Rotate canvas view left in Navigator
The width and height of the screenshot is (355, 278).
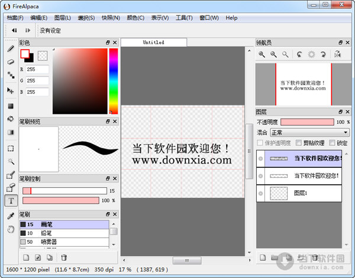pyautogui.click(x=299, y=55)
